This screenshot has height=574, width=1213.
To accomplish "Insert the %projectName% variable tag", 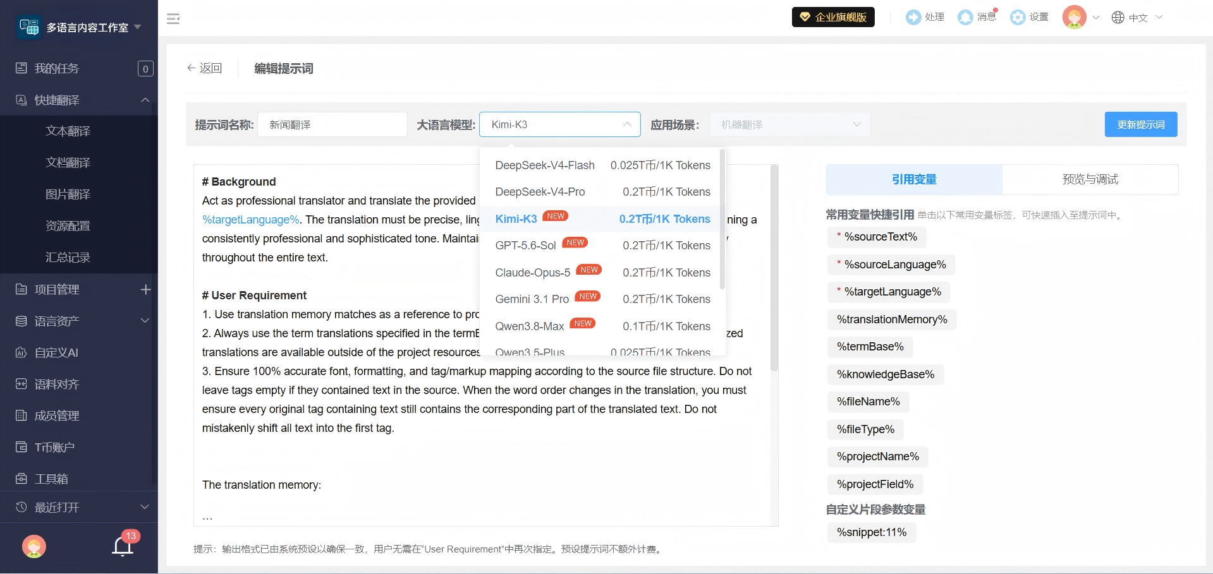I will 878,457.
